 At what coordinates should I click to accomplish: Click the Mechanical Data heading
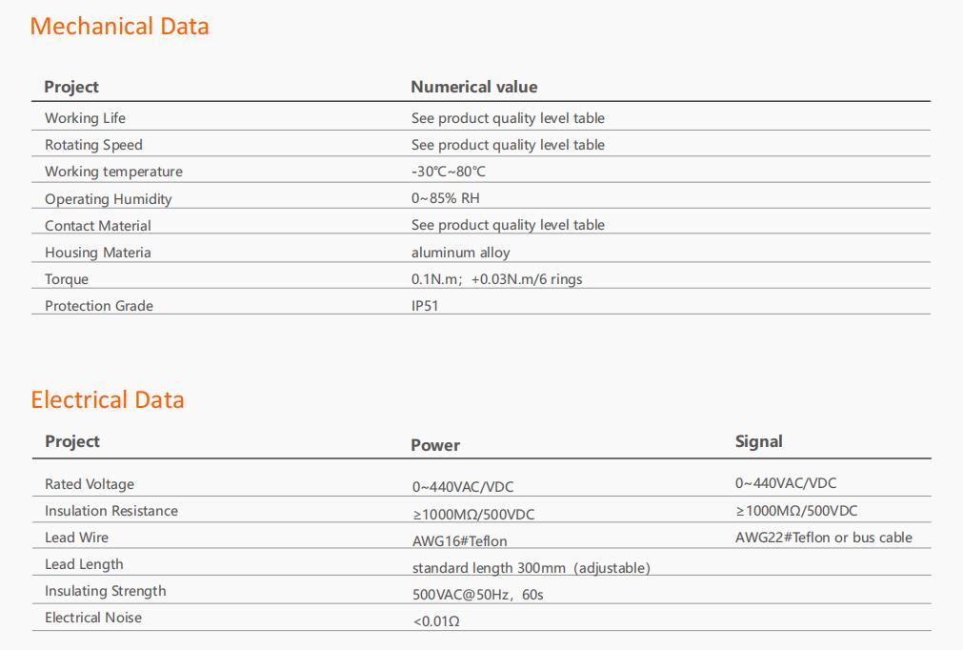pyautogui.click(x=119, y=27)
